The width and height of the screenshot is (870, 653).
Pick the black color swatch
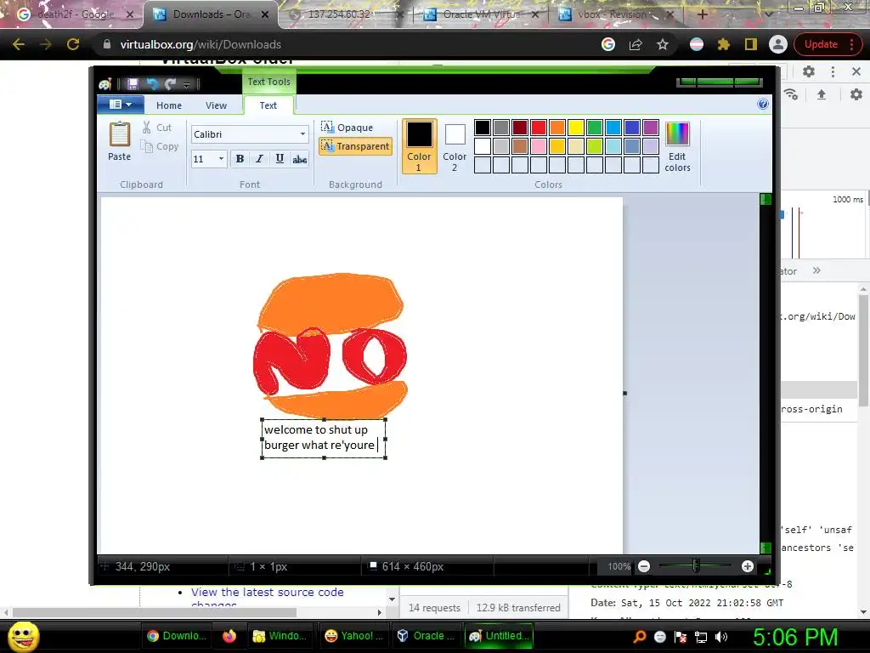pos(483,128)
